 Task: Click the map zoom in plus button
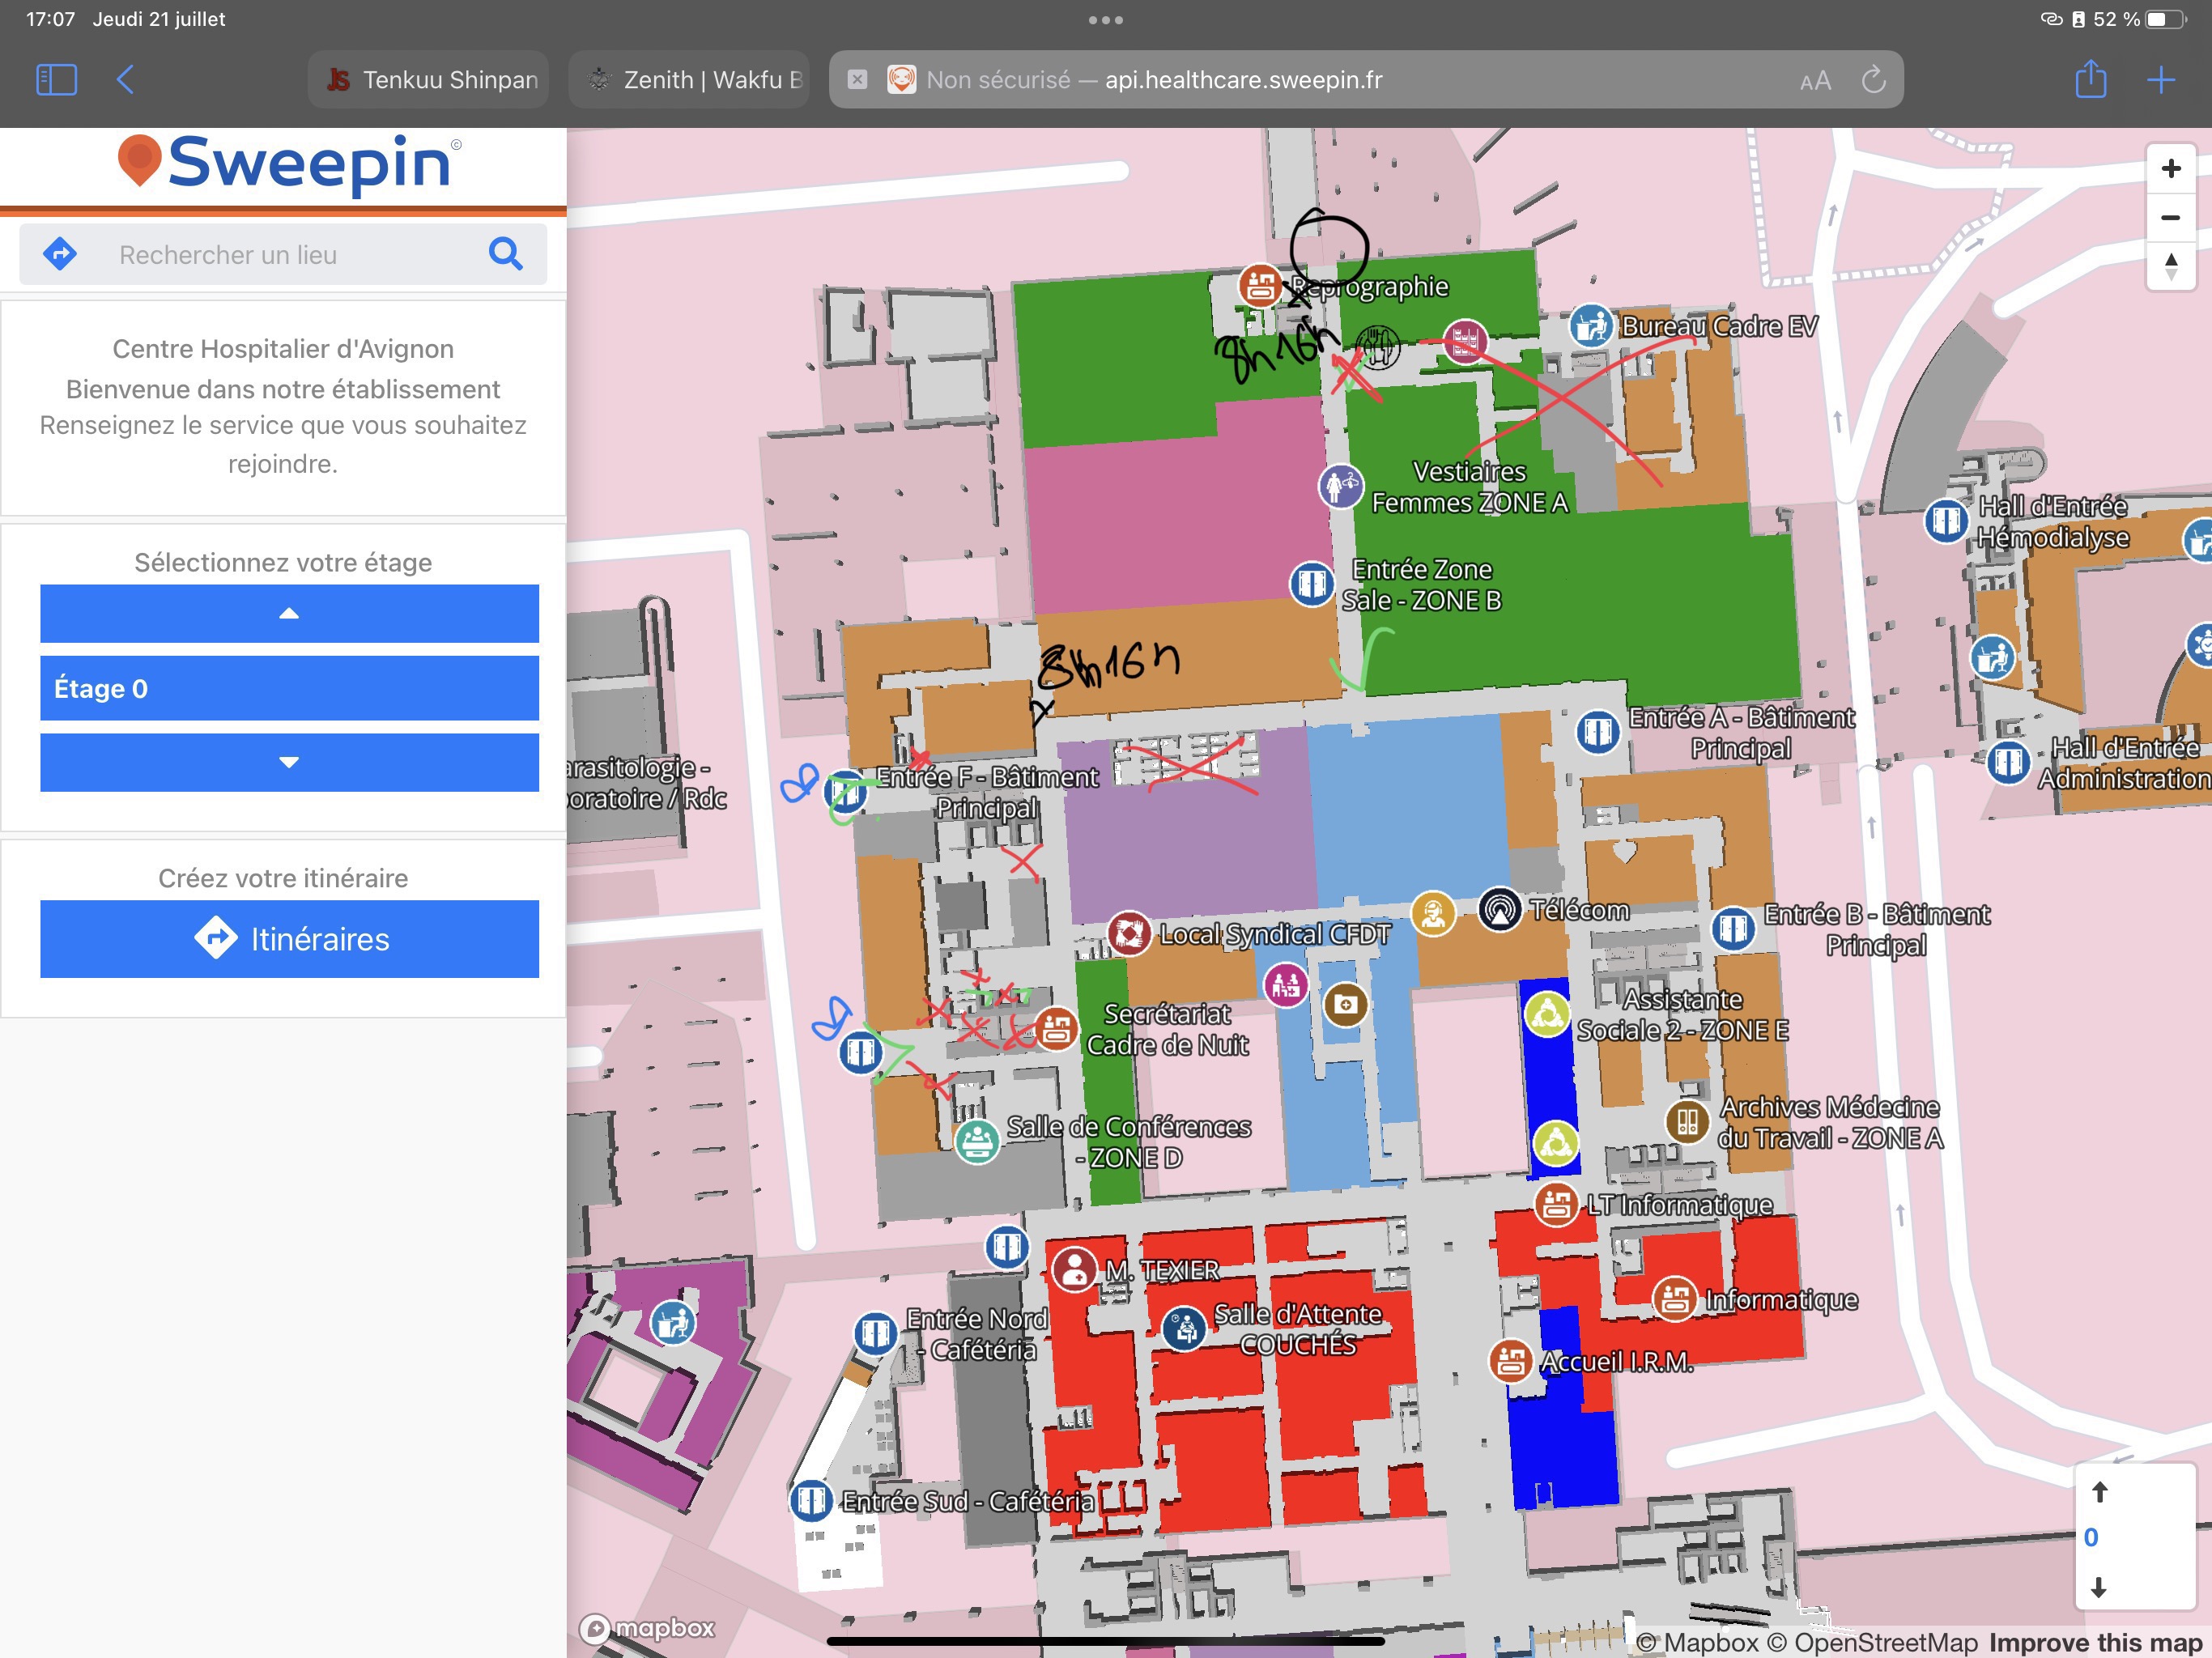point(2170,168)
